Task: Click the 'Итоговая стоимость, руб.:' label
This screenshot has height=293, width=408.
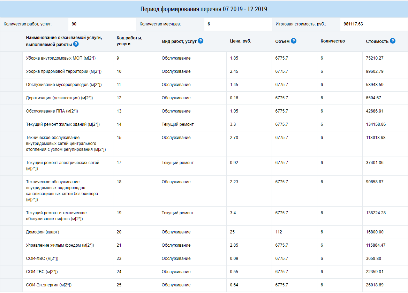Action: tap(301, 24)
